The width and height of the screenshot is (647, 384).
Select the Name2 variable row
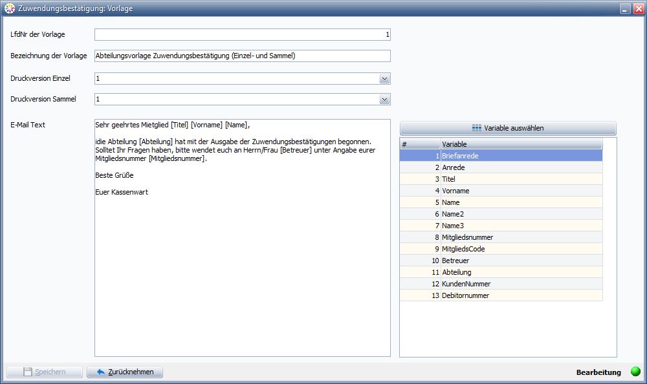(501, 214)
